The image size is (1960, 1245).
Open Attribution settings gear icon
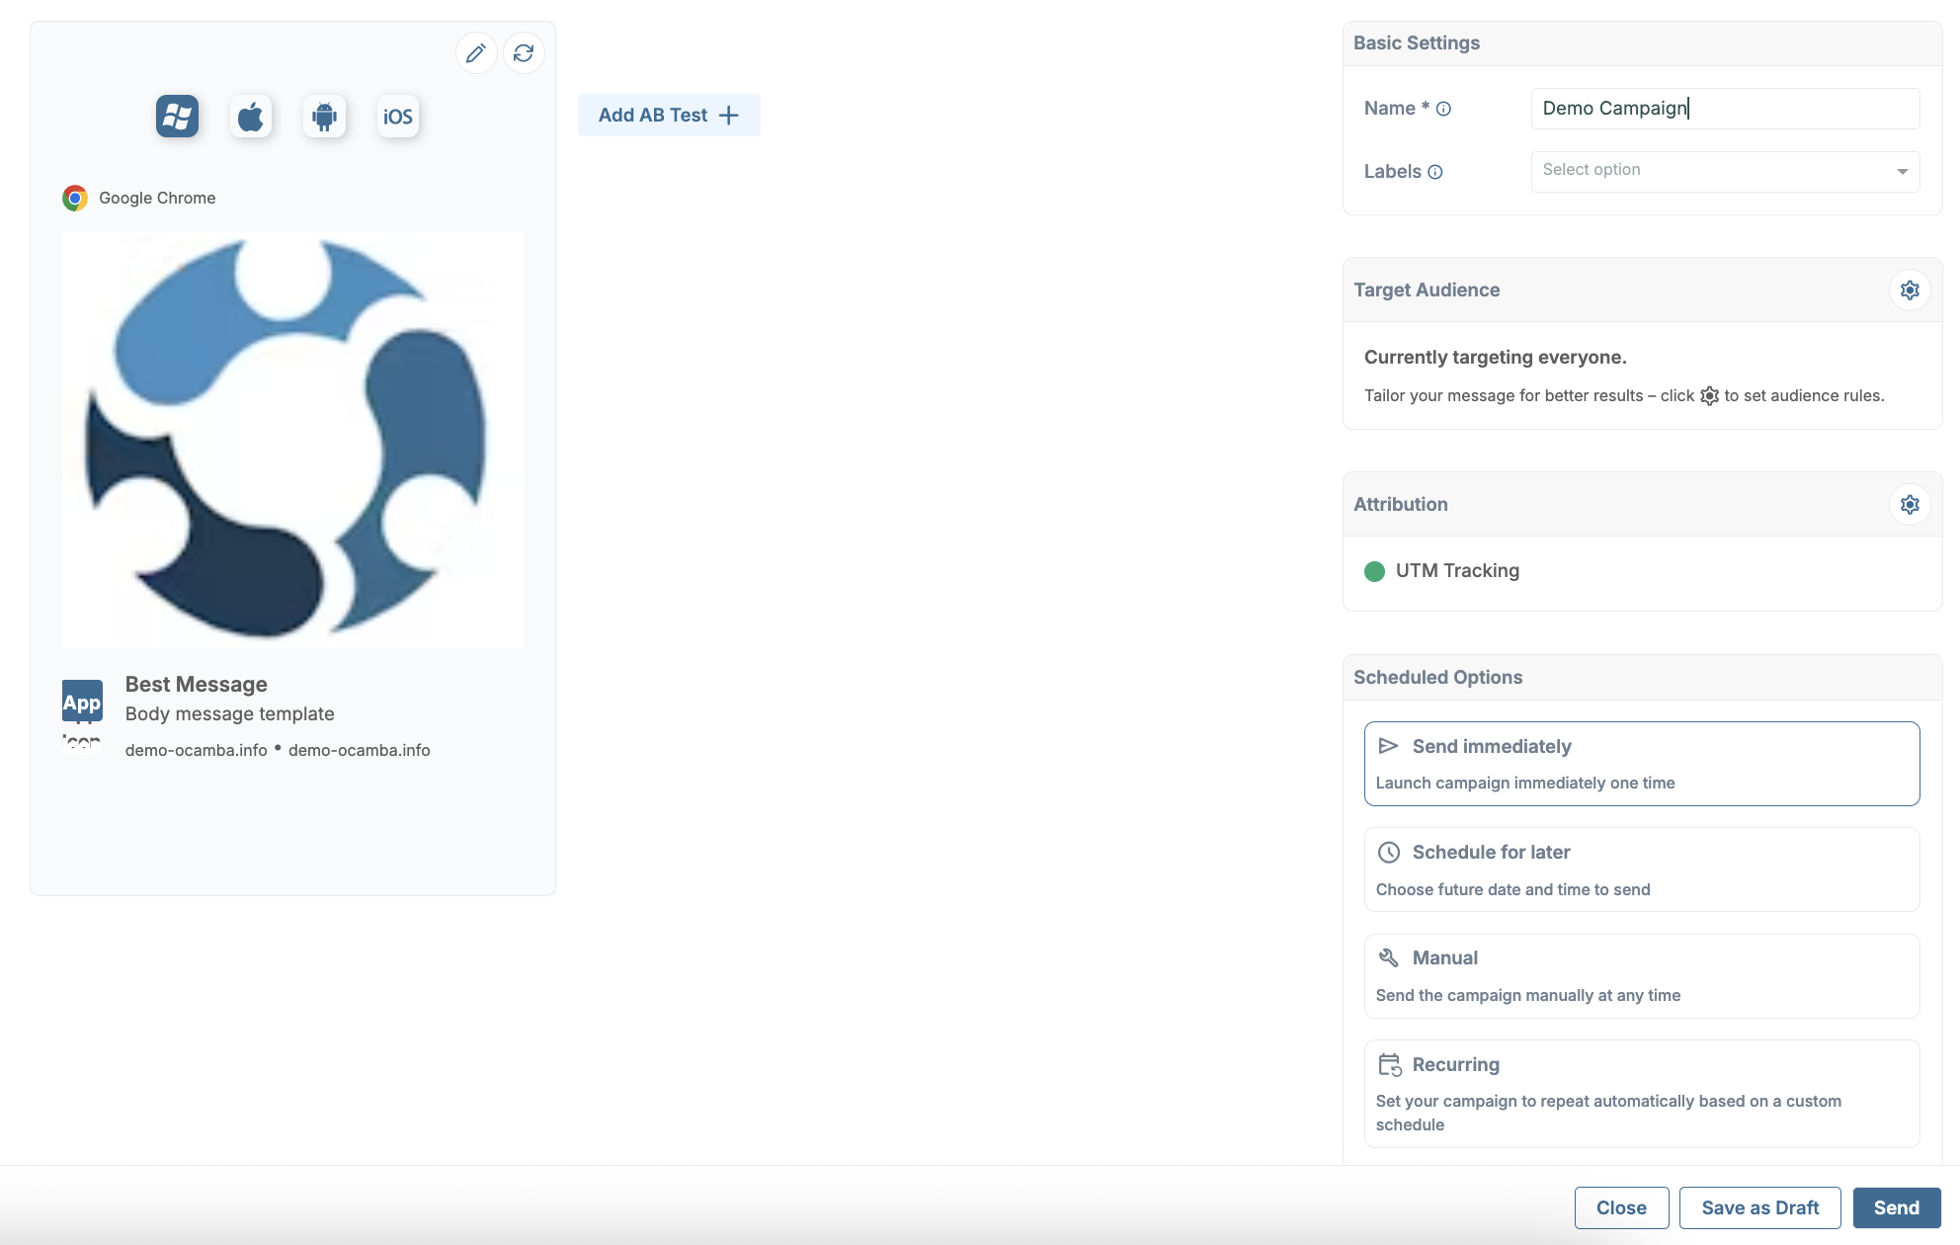pos(1910,505)
